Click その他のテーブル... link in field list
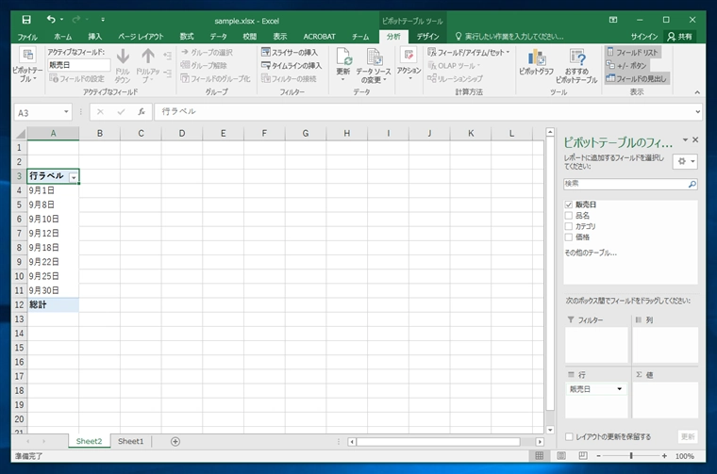Screen dimensions: 717x474 tap(591, 253)
